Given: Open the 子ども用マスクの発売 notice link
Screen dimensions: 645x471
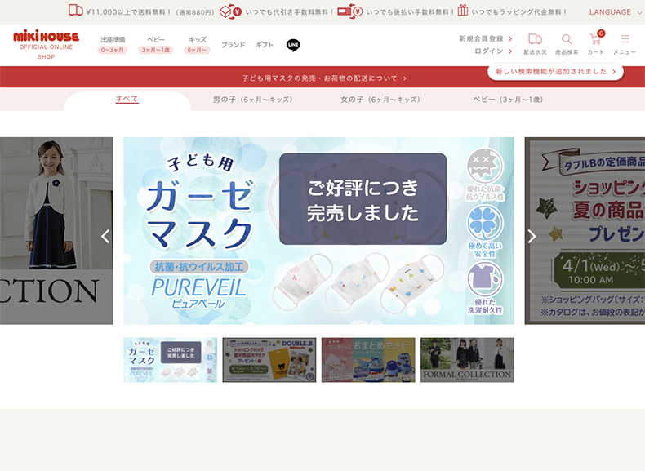Looking at the screenshot, I should coord(324,78).
